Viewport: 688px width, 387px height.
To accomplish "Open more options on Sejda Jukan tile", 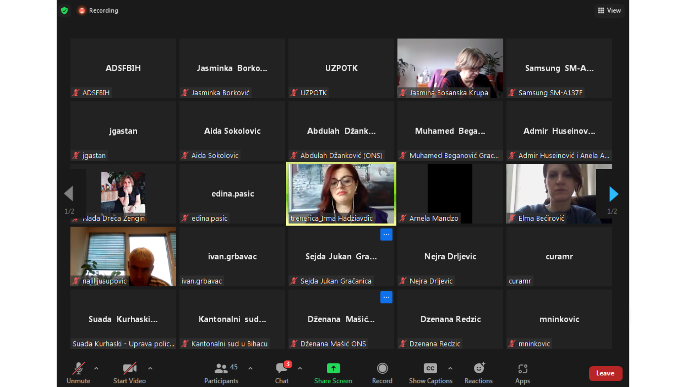I will pos(386,234).
